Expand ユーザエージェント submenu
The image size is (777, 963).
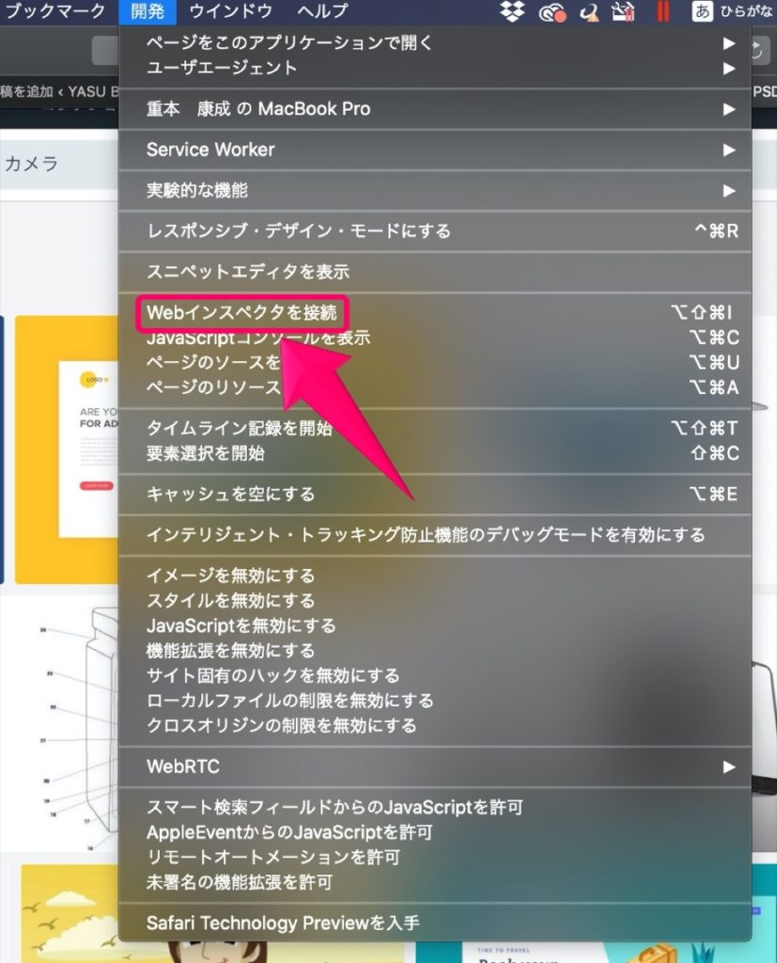pyautogui.click(x=435, y=68)
